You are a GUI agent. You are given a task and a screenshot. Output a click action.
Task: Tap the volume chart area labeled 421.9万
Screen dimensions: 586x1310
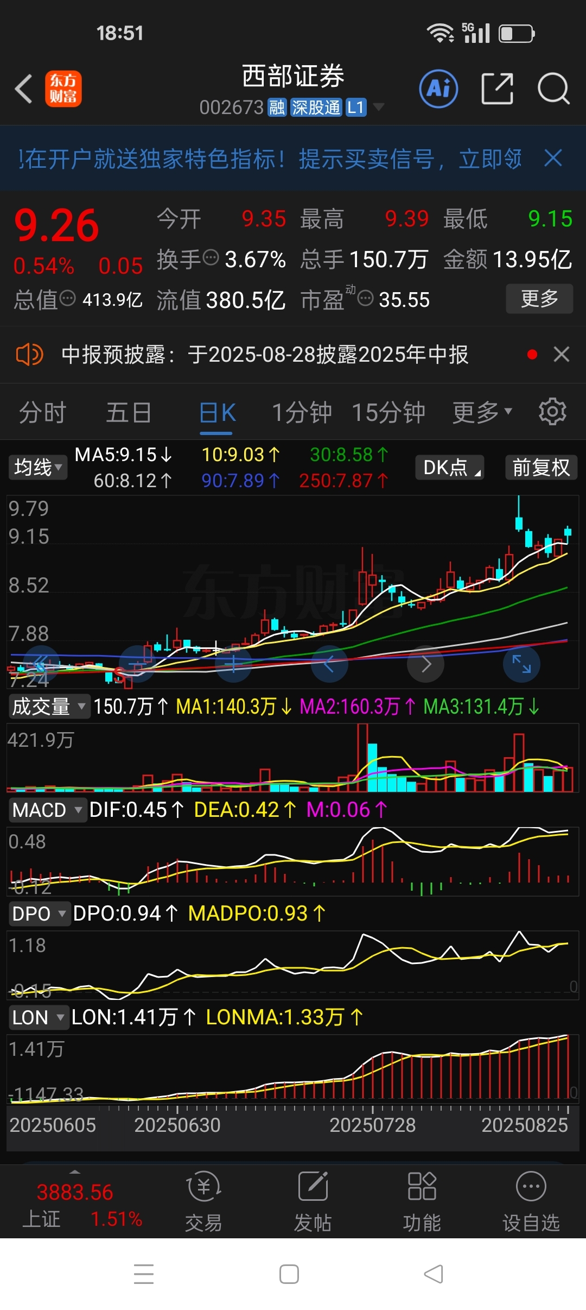click(293, 758)
